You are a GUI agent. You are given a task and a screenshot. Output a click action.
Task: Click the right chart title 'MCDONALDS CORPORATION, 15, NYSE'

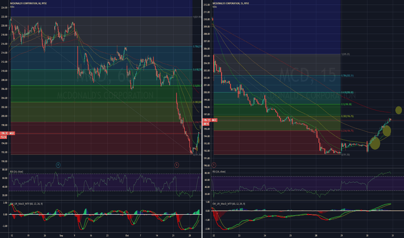coord(231,3)
